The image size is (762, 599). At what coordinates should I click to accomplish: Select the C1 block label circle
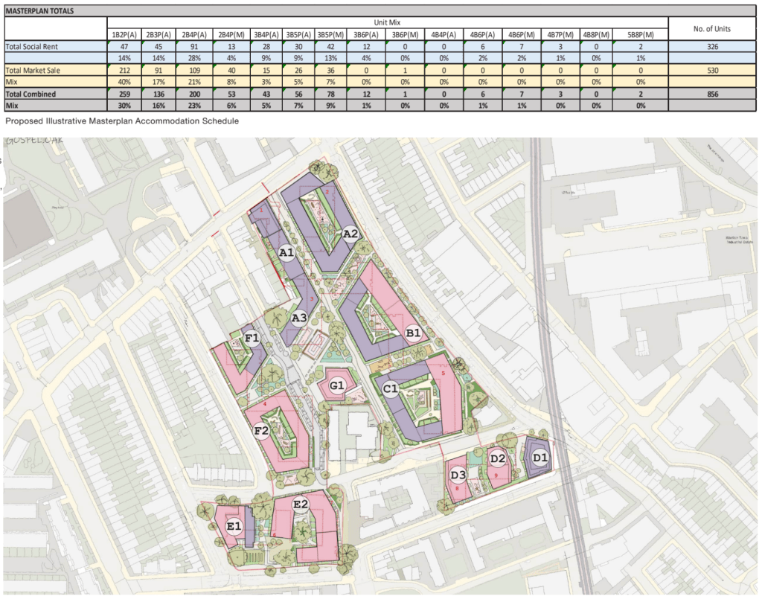click(x=392, y=388)
